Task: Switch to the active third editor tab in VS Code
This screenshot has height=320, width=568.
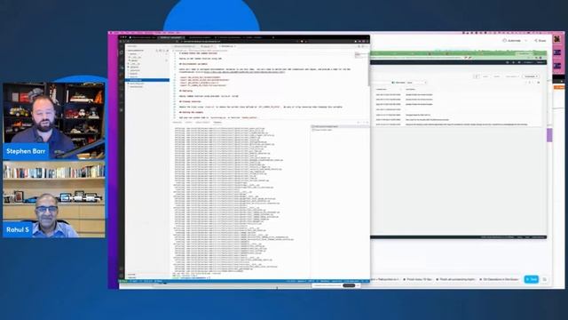Action: tap(227, 46)
